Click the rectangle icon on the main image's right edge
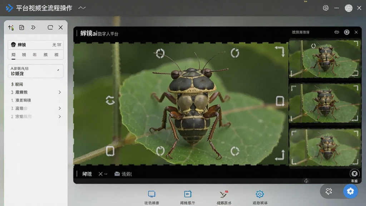This screenshot has width=366, height=206. point(280,101)
